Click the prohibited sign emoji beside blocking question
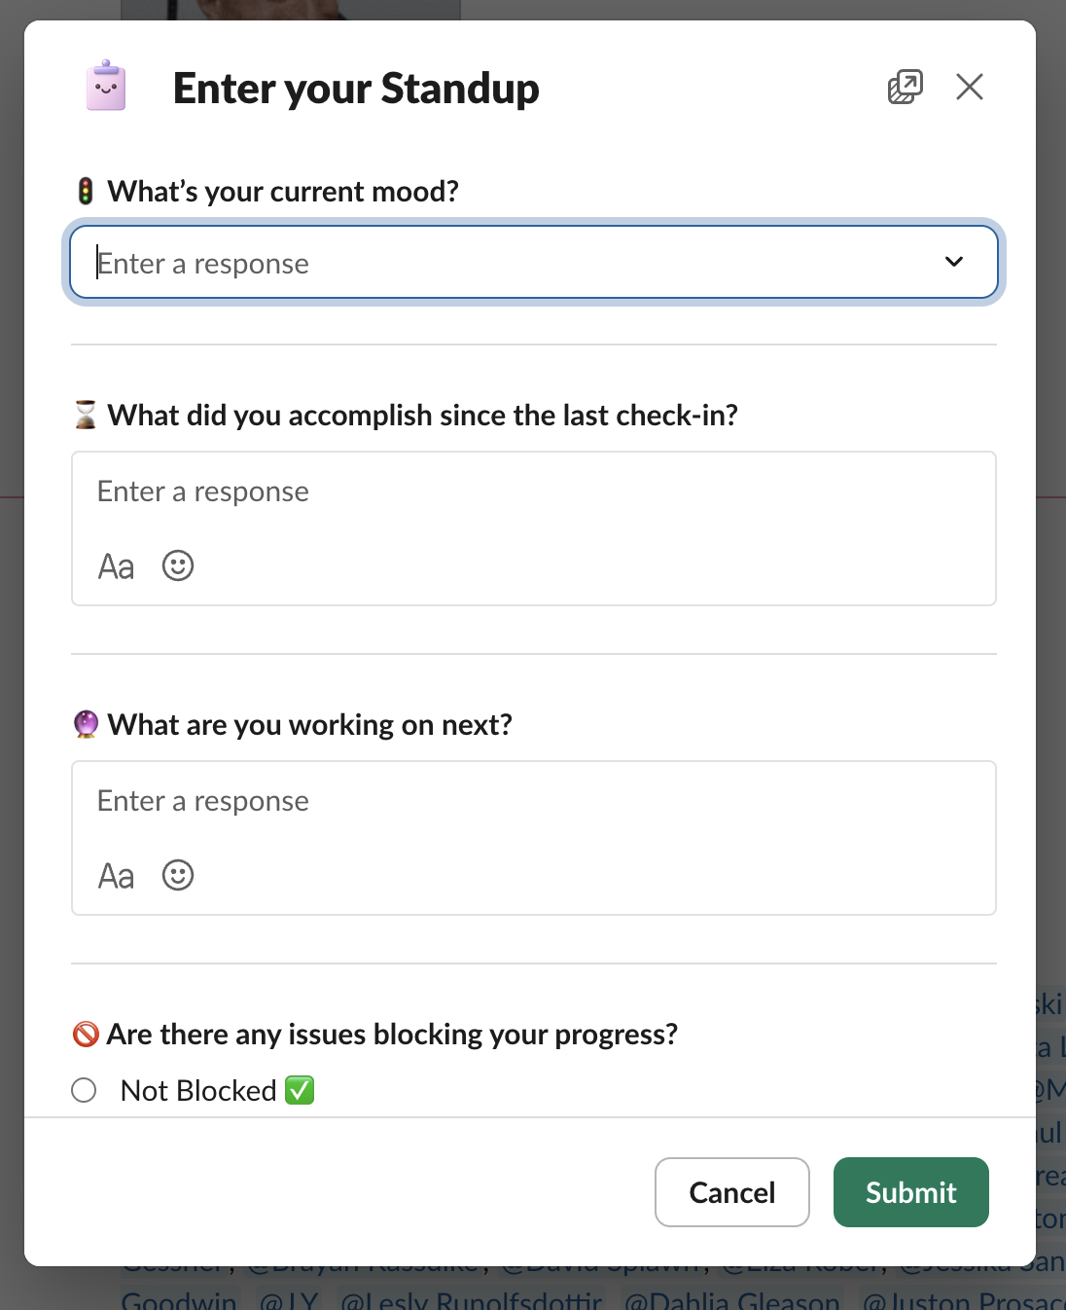This screenshot has width=1066, height=1310. coord(86,1034)
